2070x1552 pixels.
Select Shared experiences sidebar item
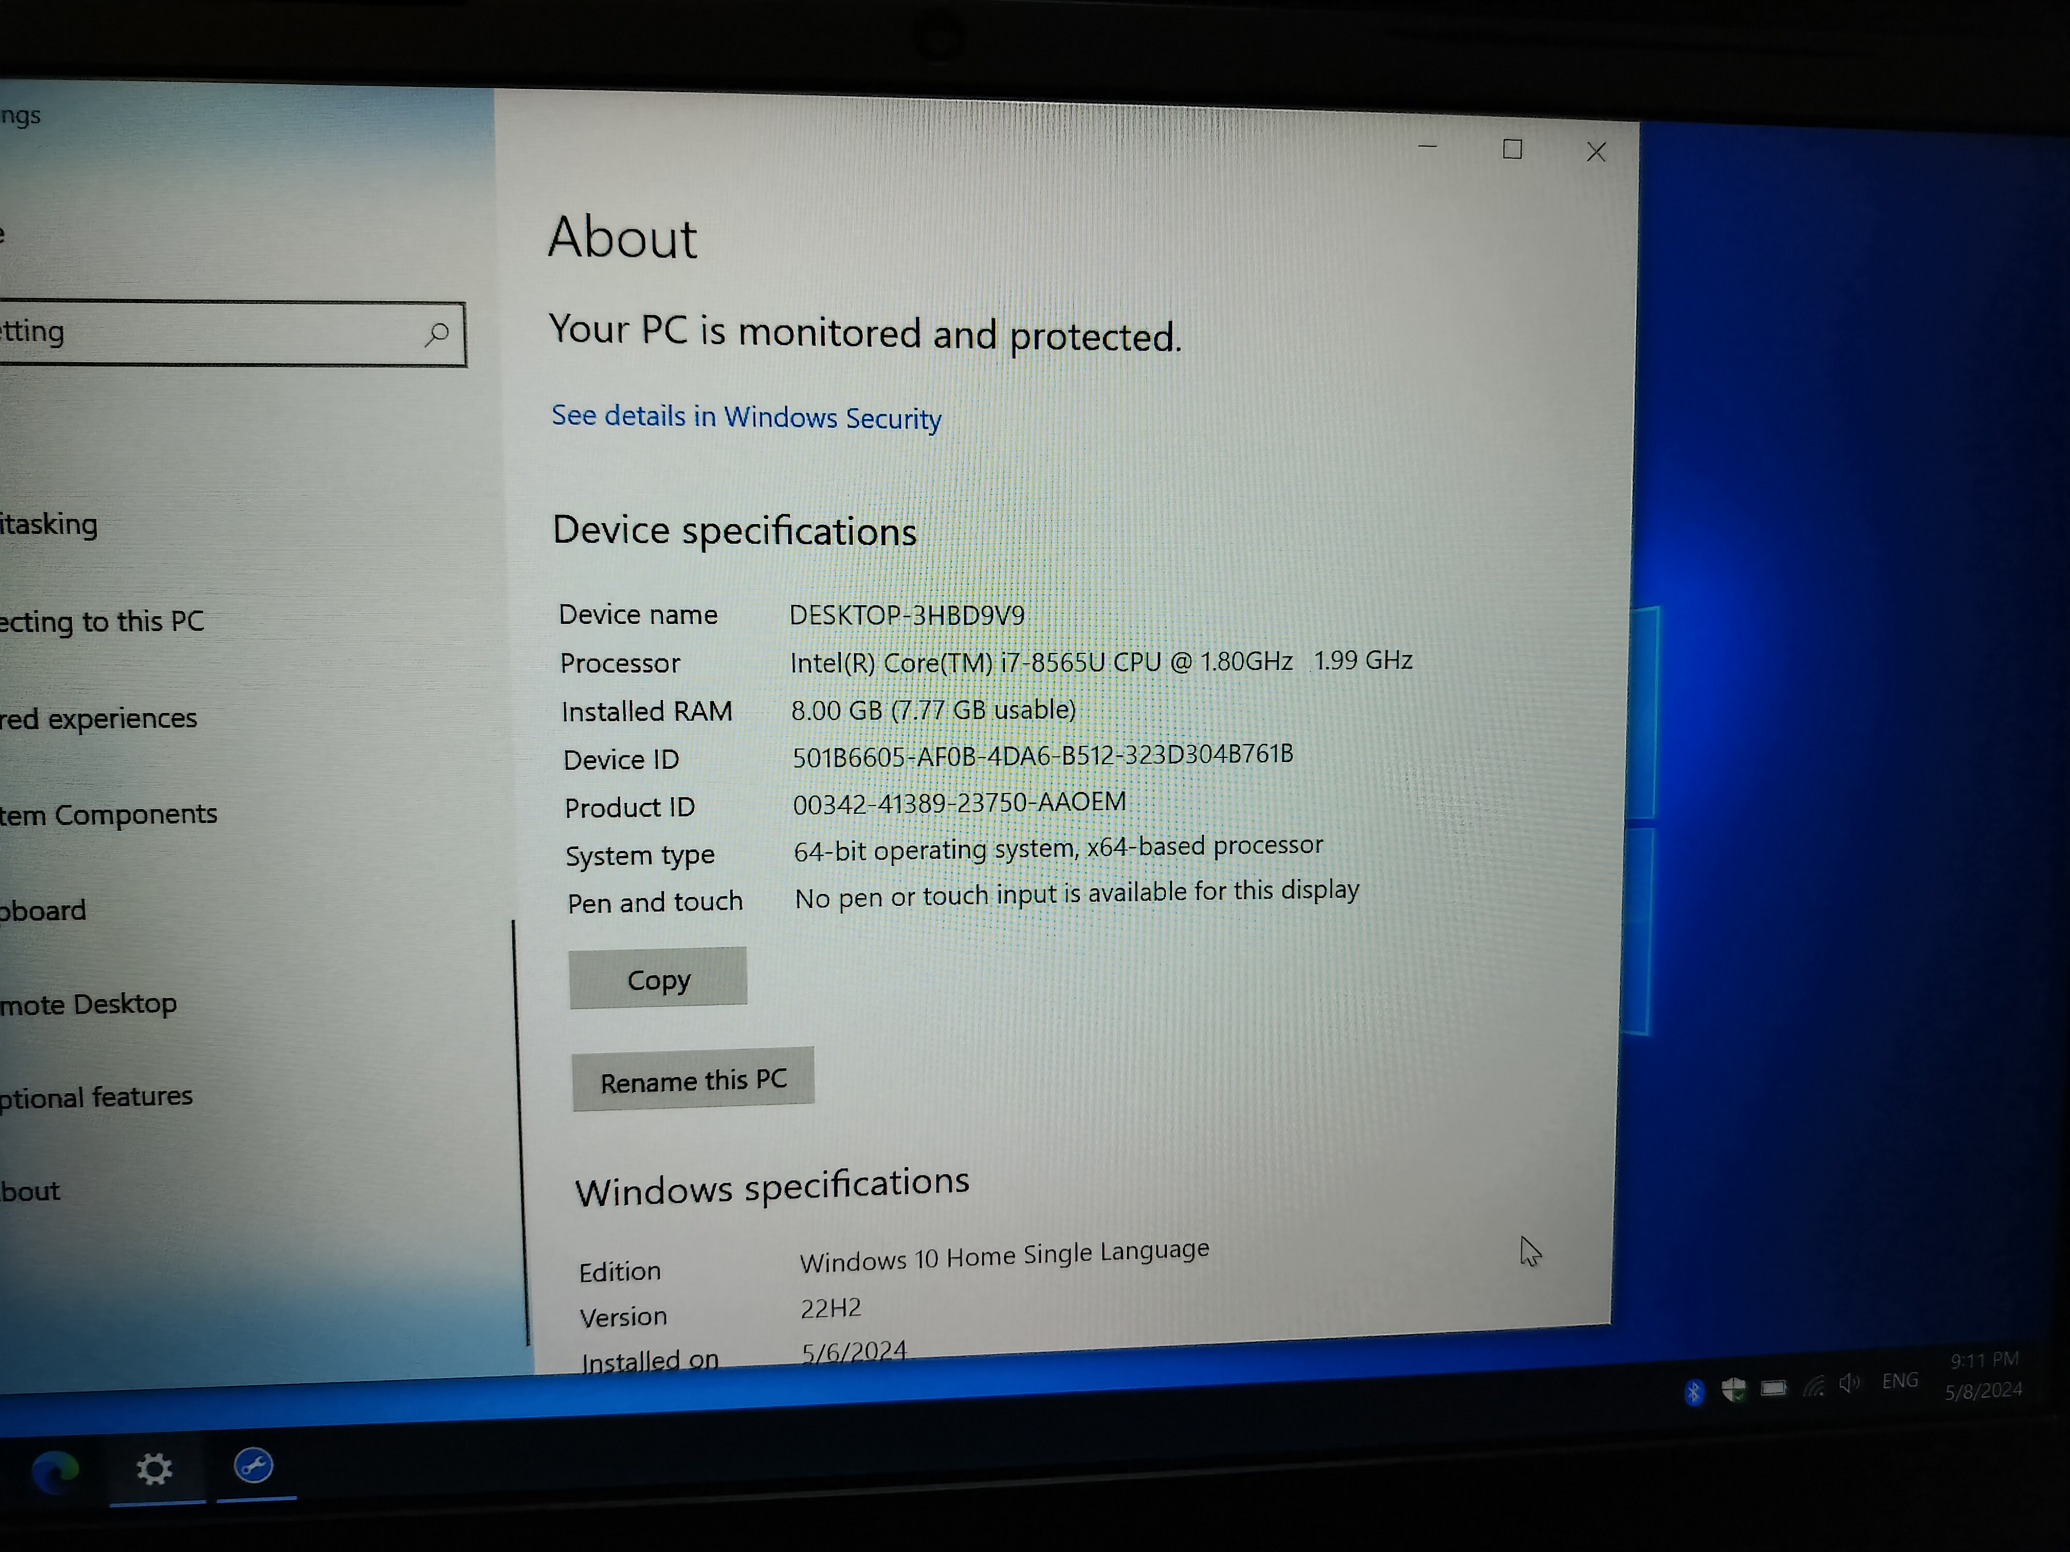point(98,719)
